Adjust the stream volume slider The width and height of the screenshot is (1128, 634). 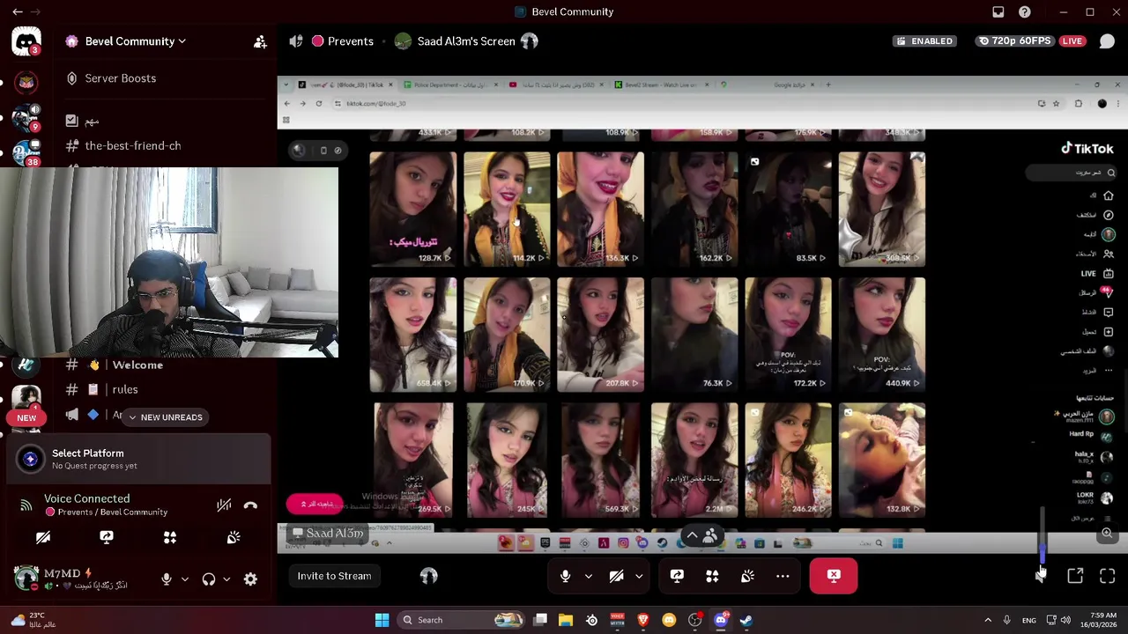point(1043,535)
